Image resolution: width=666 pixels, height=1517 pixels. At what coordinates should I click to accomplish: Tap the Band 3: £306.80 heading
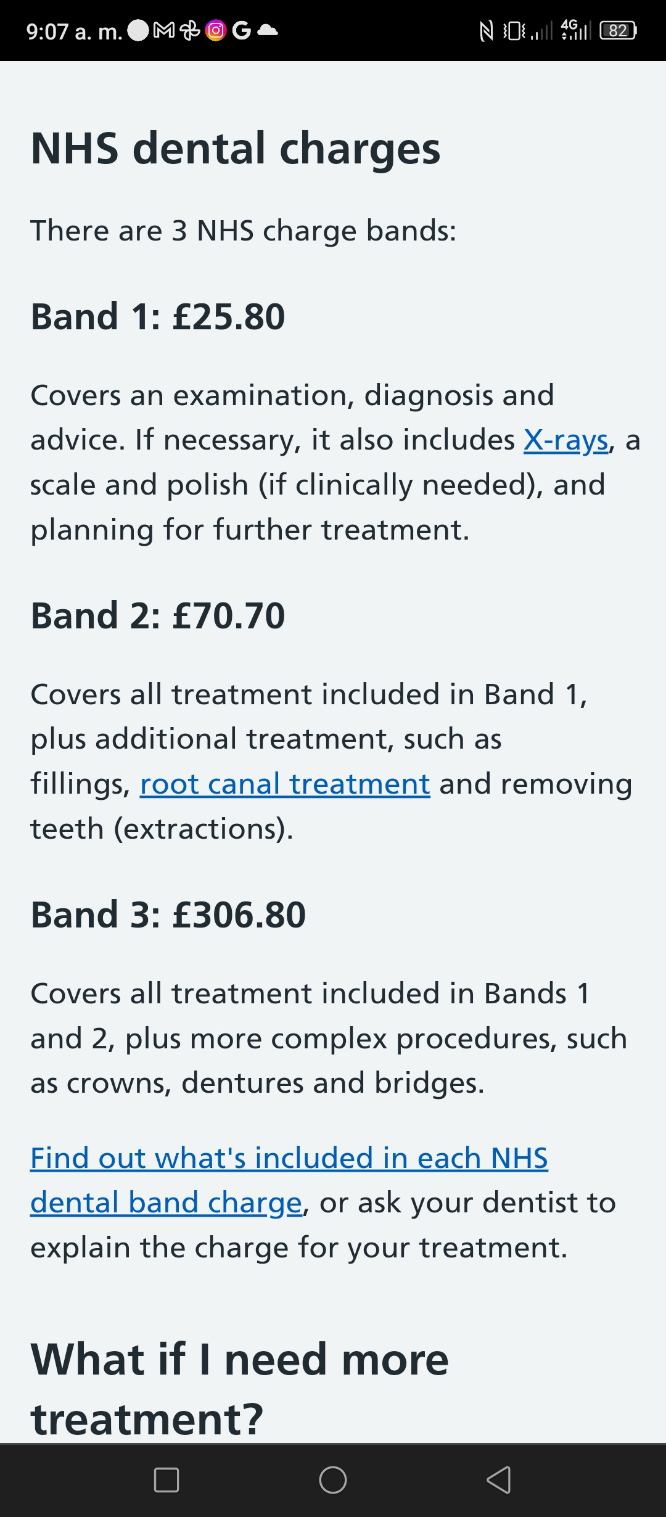(168, 915)
